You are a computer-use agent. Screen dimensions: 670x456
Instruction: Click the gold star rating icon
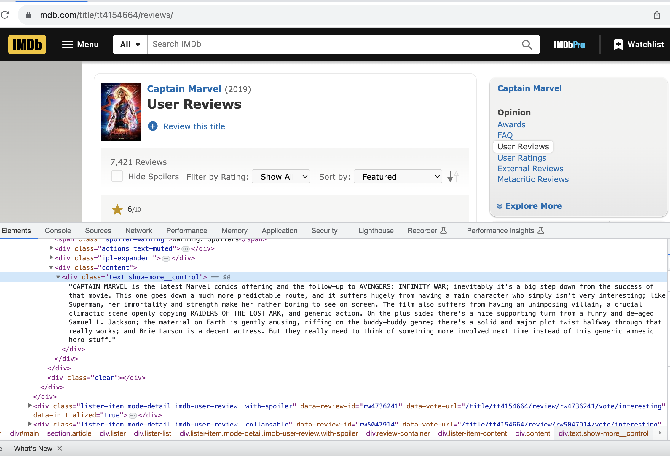(x=117, y=209)
